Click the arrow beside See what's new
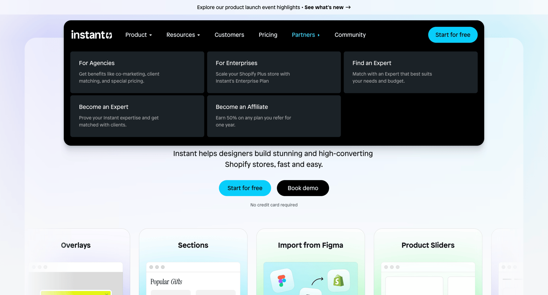Viewport: 548px width, 295px height. click(348, 7)
